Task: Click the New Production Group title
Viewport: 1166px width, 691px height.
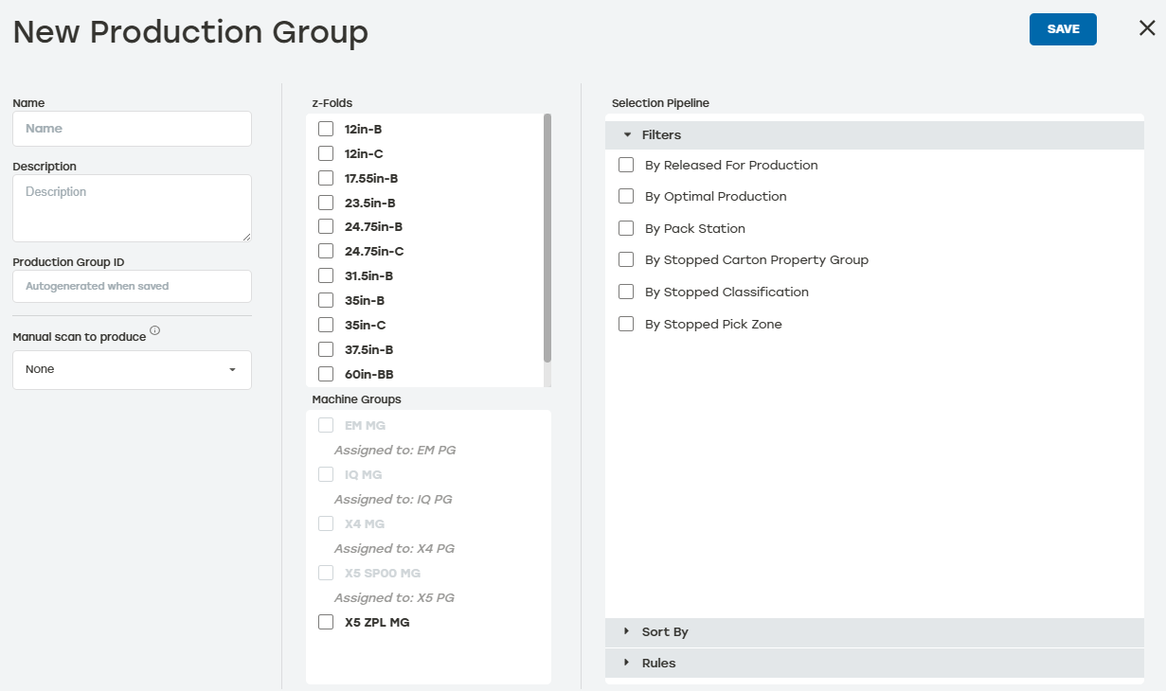Action: 190,32
